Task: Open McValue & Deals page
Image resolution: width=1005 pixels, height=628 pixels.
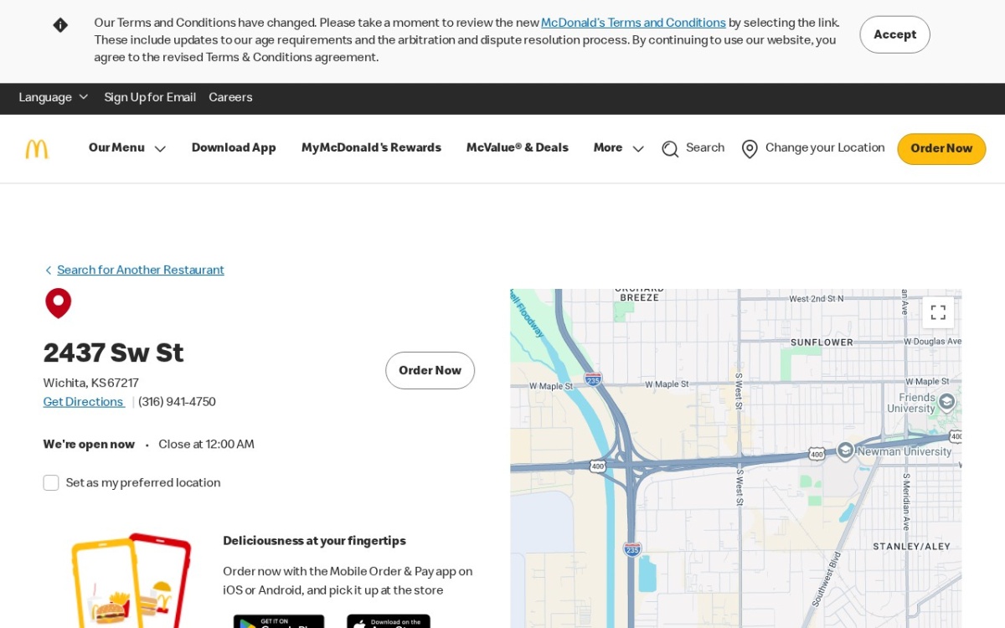Action: point(517,148)
